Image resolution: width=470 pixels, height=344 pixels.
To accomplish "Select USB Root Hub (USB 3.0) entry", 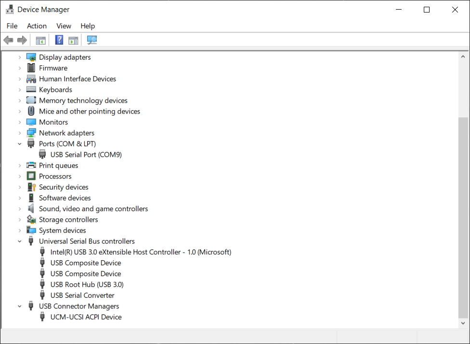I will [x=87, y=284].
